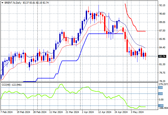The height and width of the screenshot is (115, 168).
Task: Open the BRENT.fs chart dropdown triangle
Action: (x=3, y=3)
